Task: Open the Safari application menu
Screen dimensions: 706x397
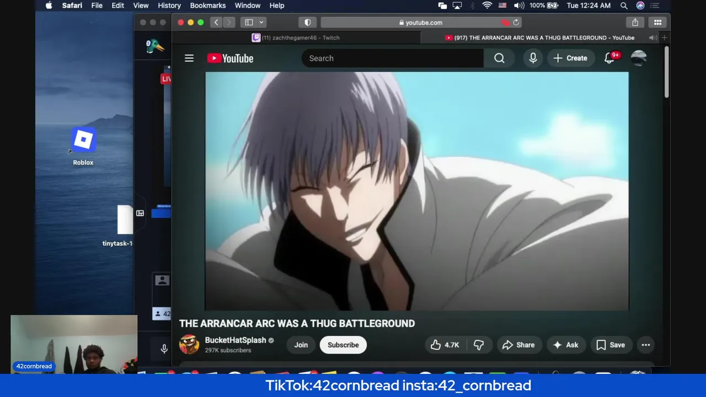Action: (72, 6)
